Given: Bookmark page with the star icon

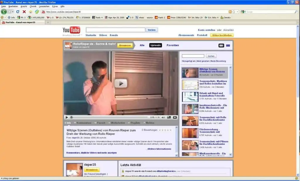Looking at the screenshot, I should tap(234, 12).
